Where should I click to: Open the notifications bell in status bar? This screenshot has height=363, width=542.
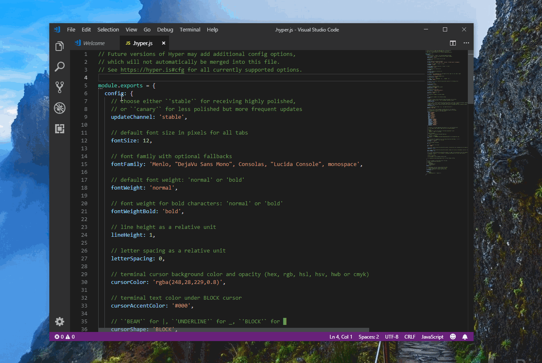465,337
